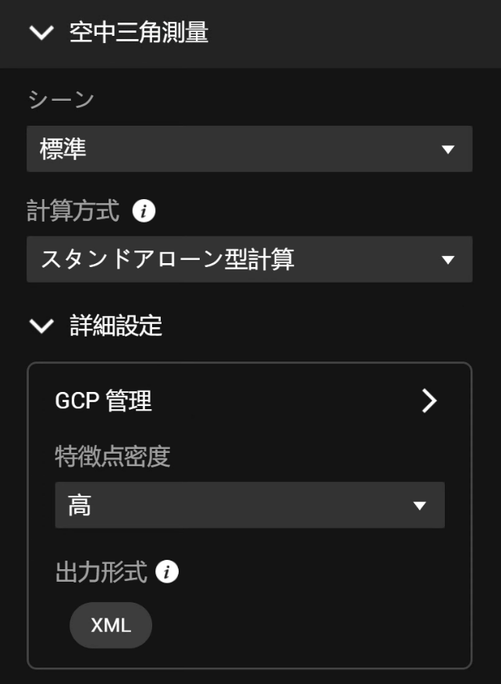This screenshot has height=684, width=501.
Task: Click the right chevron beside GCP 管理
Action: 429,401
